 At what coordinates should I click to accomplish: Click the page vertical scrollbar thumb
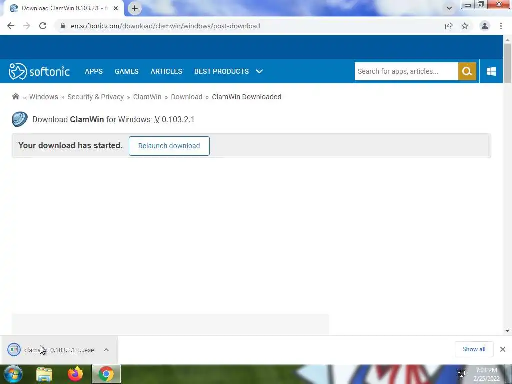click(507, 63)
